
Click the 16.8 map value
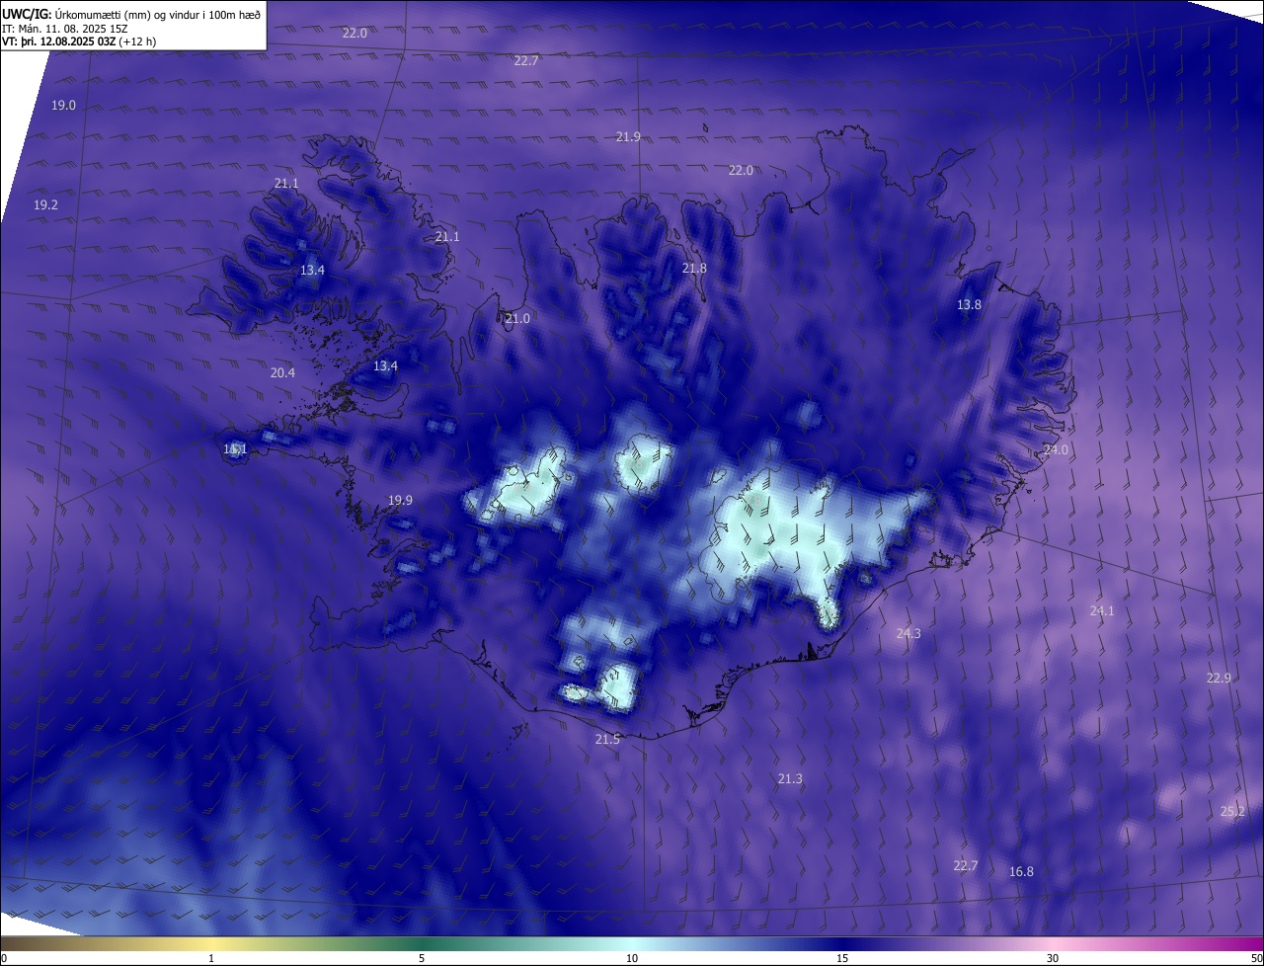click(x=1021, y=871)
